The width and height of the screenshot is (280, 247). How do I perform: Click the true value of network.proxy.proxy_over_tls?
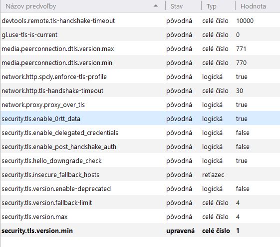242,104
